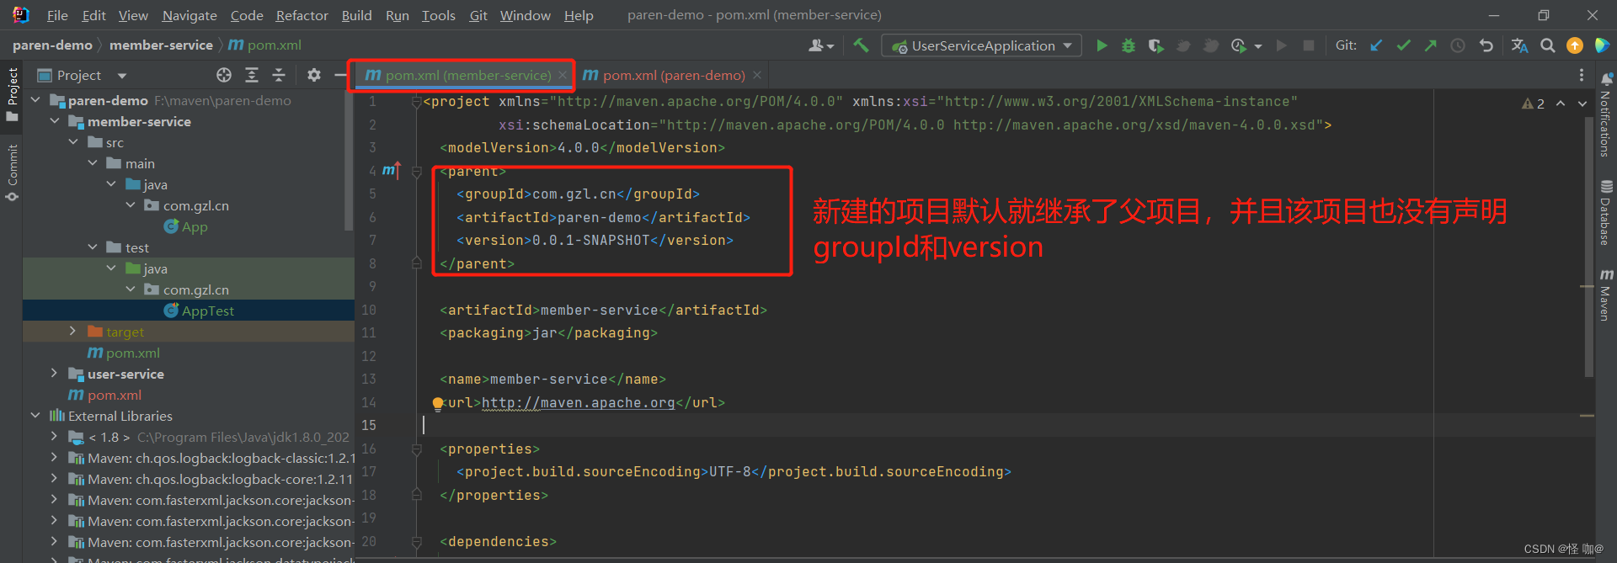Start debugging with the bug icon
Screen dimensions: 1617x563
coord(1129,45)
